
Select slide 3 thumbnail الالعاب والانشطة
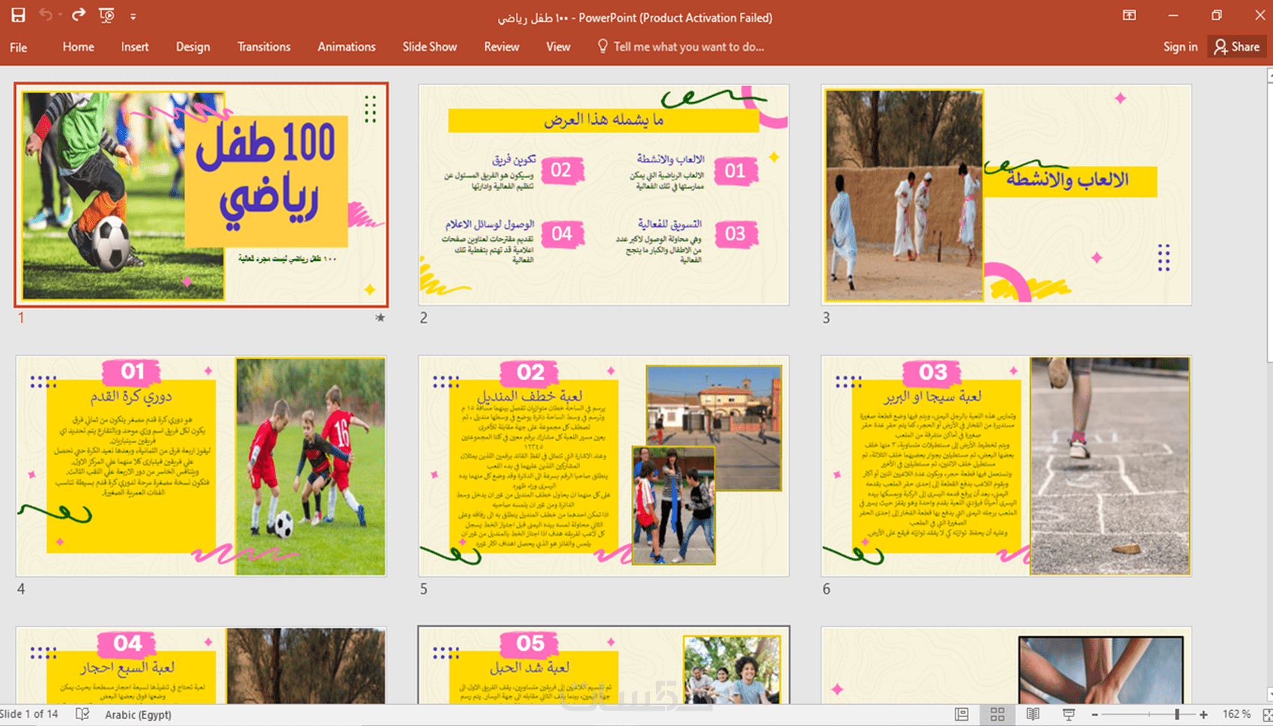click(1006, 195)
